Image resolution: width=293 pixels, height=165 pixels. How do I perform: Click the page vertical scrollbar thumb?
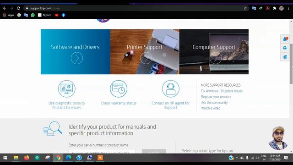pyautogui.click(x=291, y=64)
